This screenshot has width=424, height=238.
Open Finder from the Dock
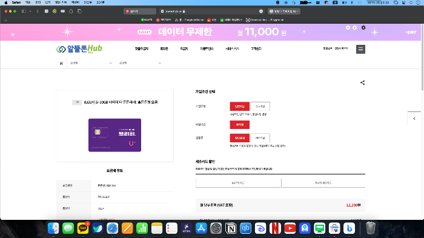click(x=53, y=228)
